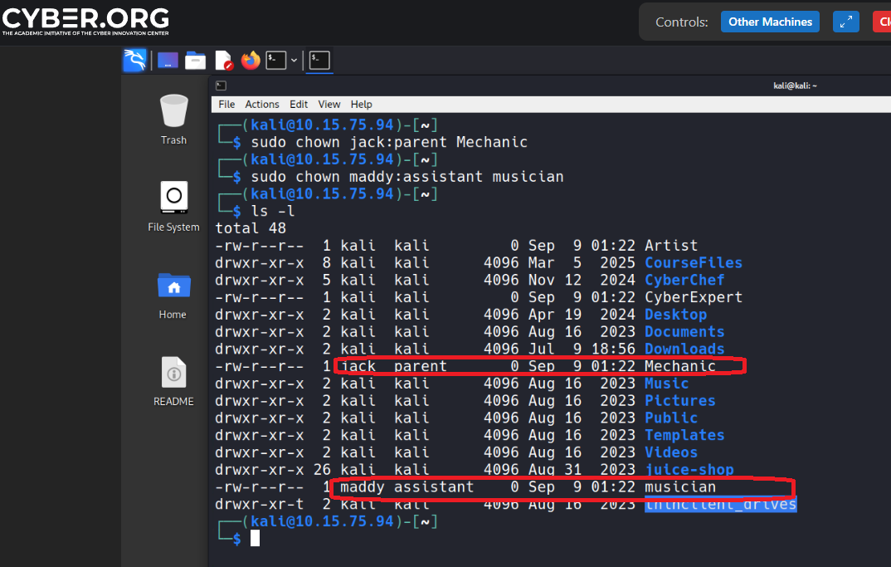Open a new terminal from panel launcher
The width and height of the screenshot is (891, 567).
tap(275, 61)
